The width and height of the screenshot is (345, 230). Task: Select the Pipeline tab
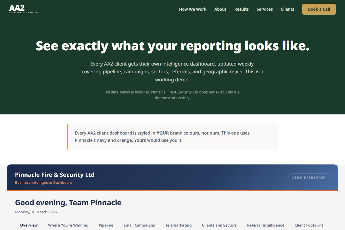pos(106,225)
